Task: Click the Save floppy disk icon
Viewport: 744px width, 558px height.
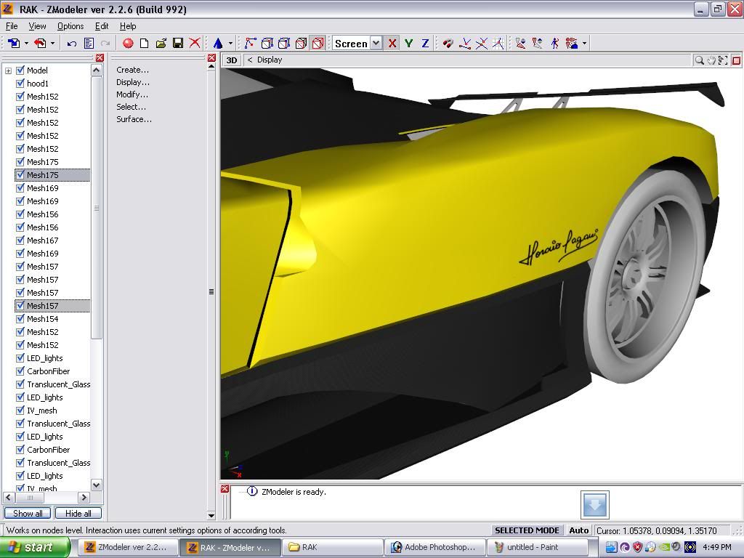Action: tap(178, 44)
